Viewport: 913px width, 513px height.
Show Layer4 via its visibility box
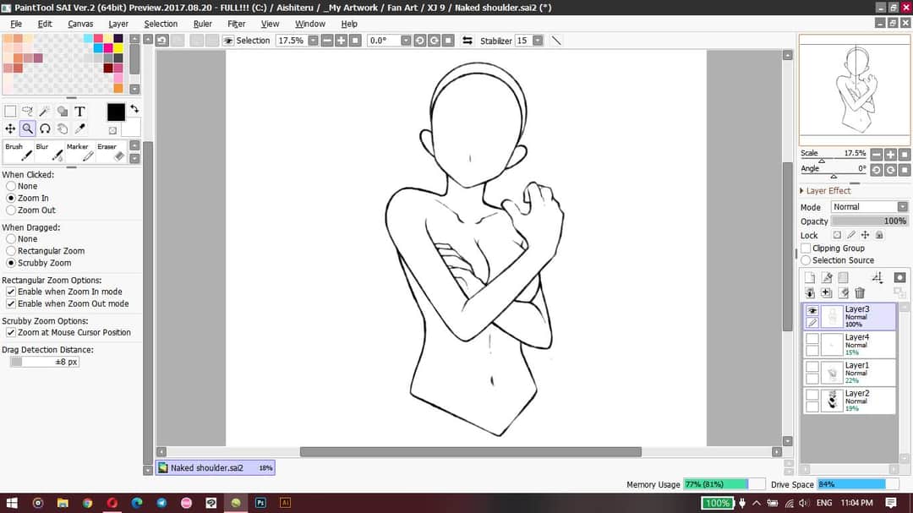click(812, 338)
